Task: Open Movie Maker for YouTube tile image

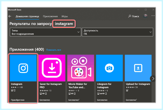Action: tap(81, 68)
